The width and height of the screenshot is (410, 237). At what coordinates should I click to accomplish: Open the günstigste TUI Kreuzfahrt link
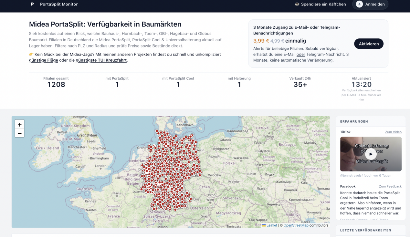click(101, 60)
